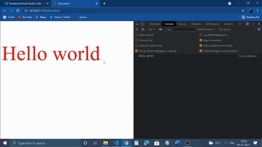This screenshot has width=262, height=147.
Task: Close the Document tab
Action: (x=97, y=4)
